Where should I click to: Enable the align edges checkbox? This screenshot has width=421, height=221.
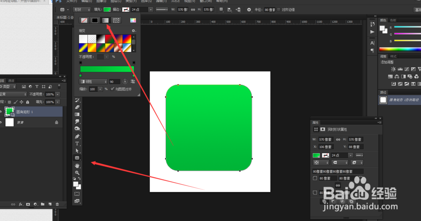tap(278, 10)
